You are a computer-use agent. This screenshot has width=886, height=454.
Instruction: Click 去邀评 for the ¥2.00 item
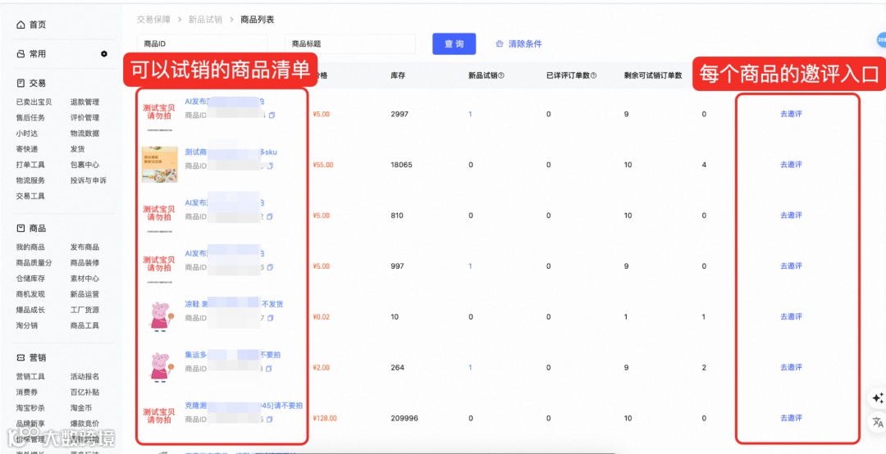pos(791,368)
